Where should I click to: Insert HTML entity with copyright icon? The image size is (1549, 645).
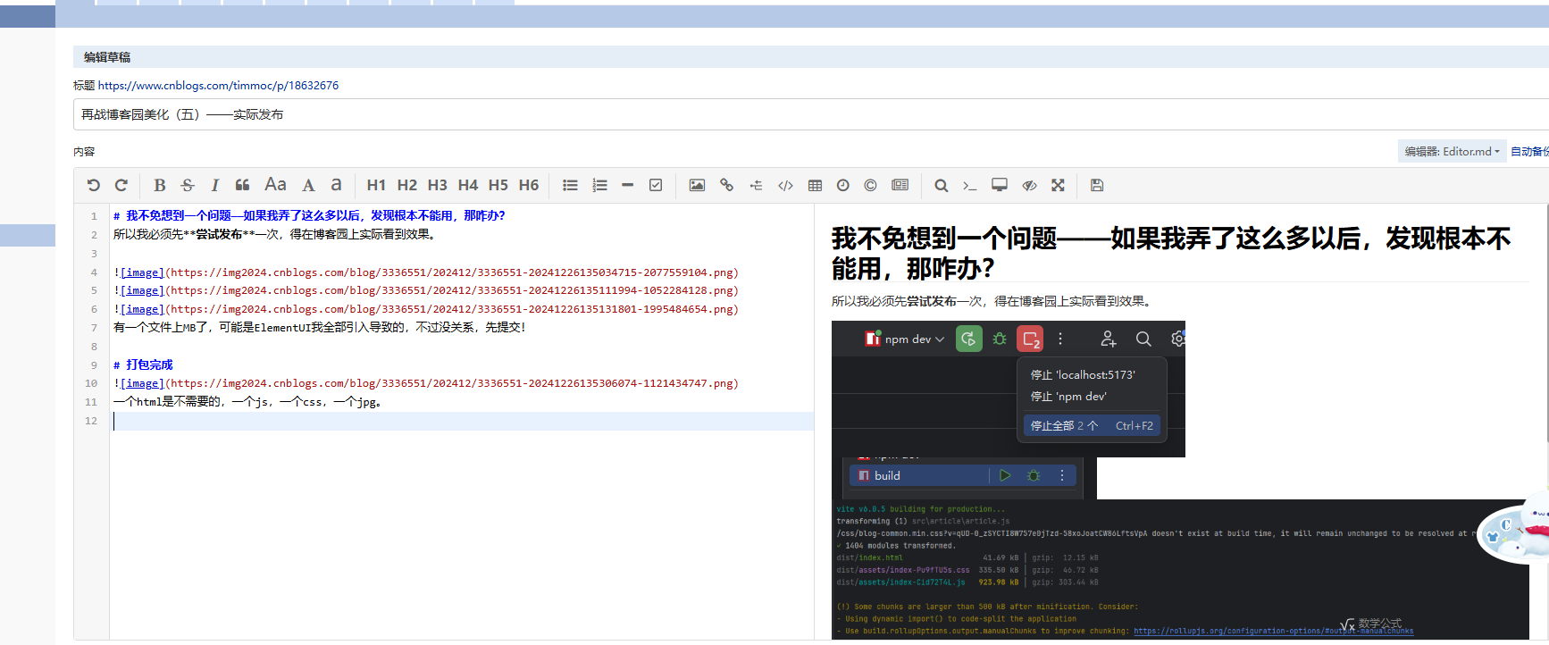tap(870, 185)
